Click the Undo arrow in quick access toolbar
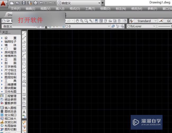 (42, 3)
